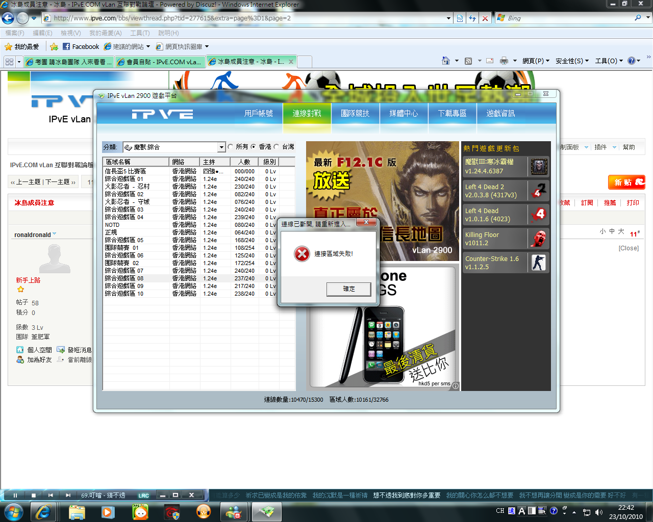653x522 pixels.
Task: Click the Bing search magnifier icon
Action: pos(638,18)
